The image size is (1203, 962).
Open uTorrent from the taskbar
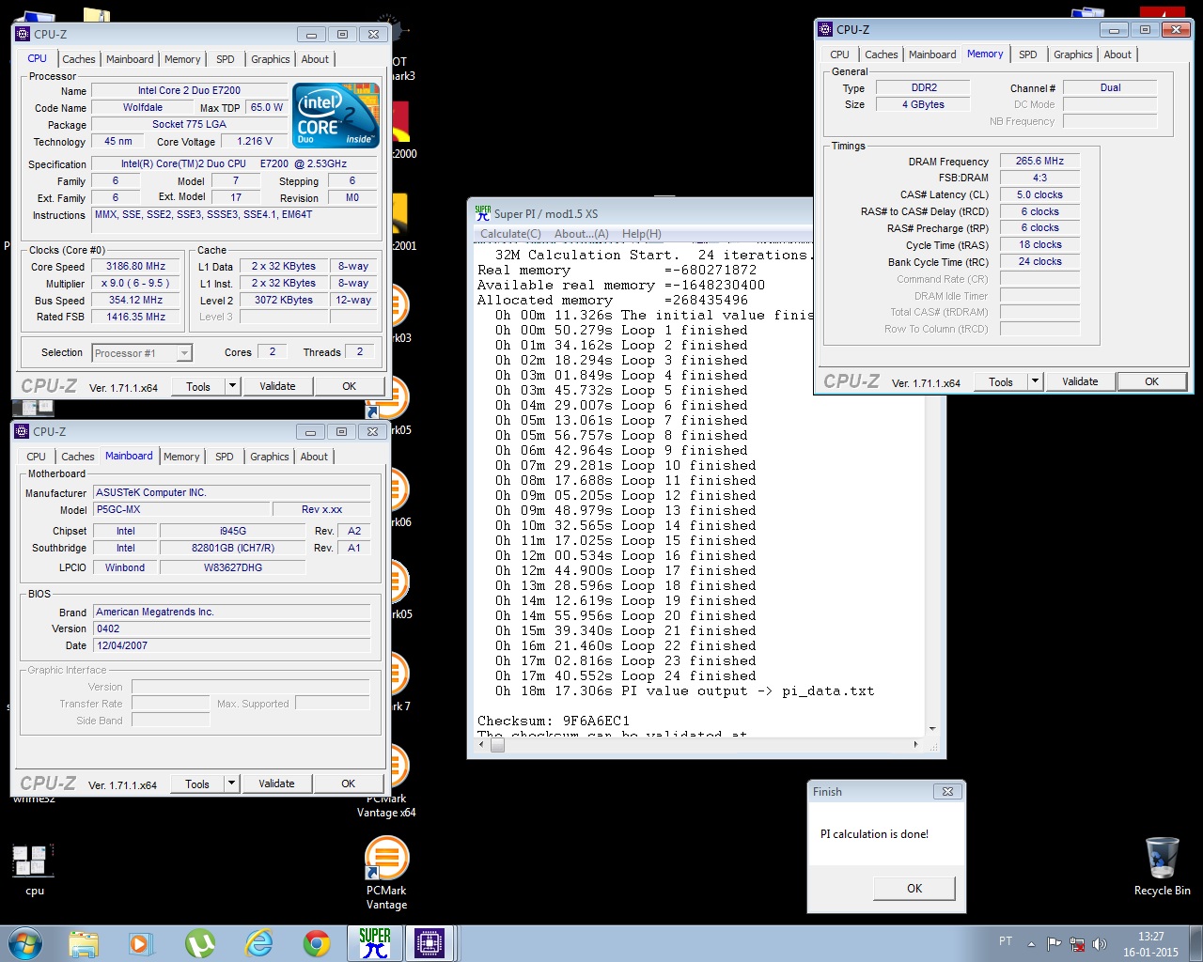(200, 943)
